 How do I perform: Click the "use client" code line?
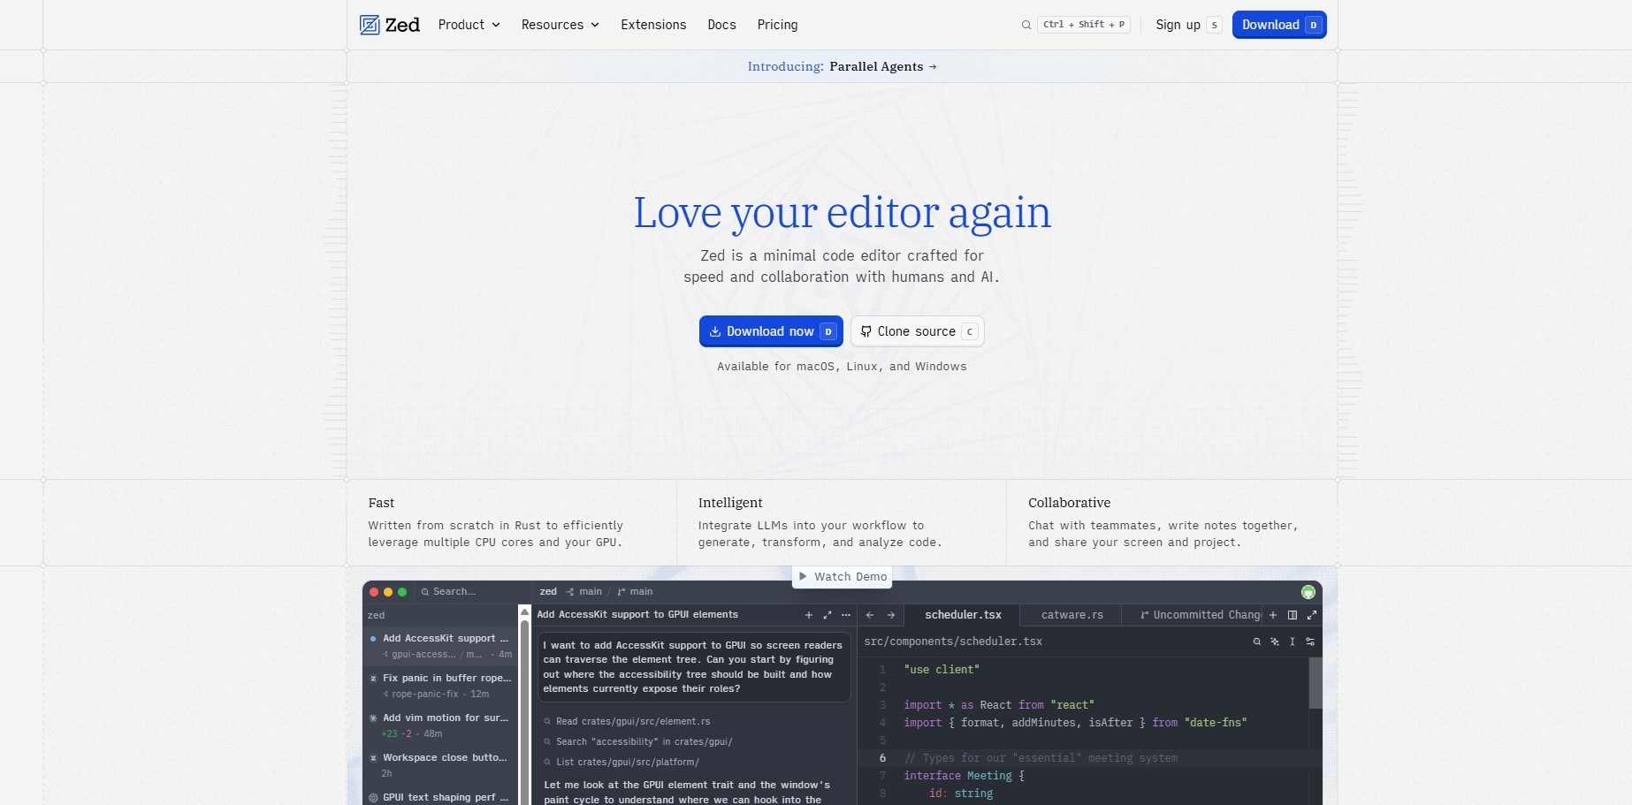coord(942,670)
